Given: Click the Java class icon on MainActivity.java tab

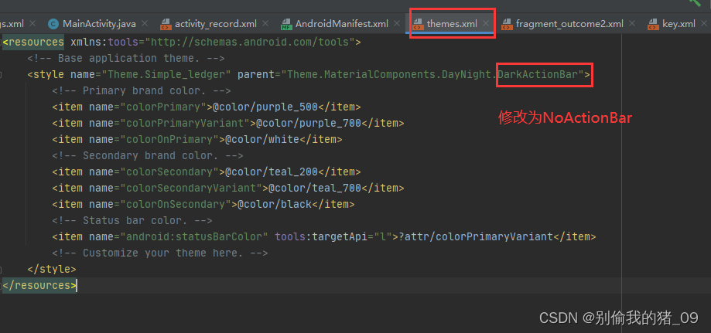Looking at the screenshot, I should (53, 24).
